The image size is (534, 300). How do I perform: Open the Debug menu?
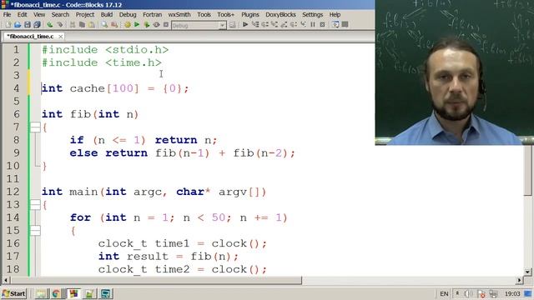pyautogui.click(x=128, y=15)
